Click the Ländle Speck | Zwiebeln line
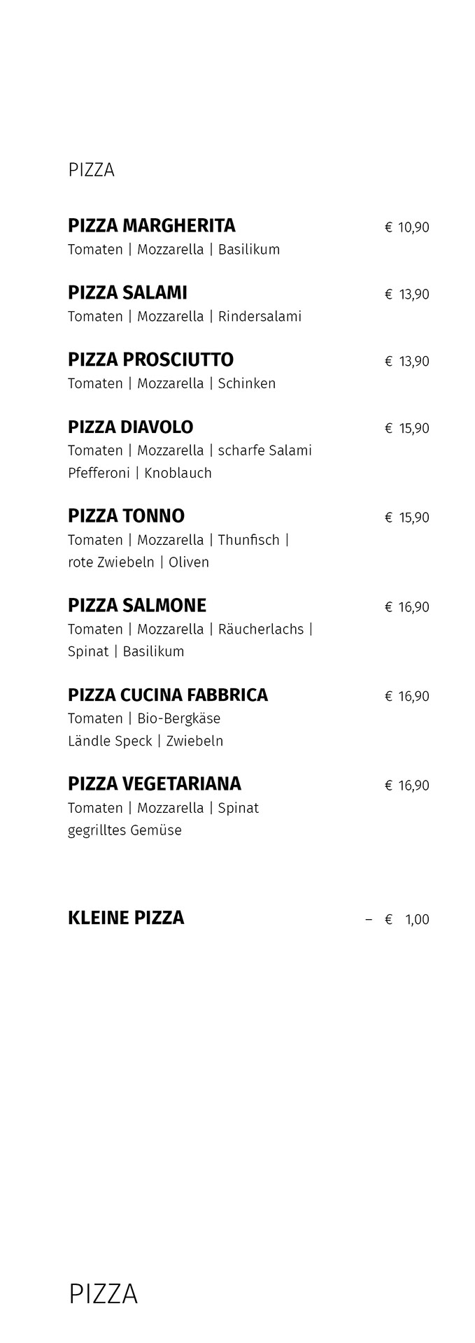 (146, 741)
